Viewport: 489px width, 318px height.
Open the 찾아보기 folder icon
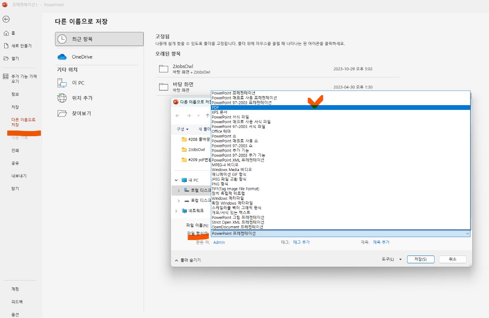pyautogui.click(x=62, y=113)
